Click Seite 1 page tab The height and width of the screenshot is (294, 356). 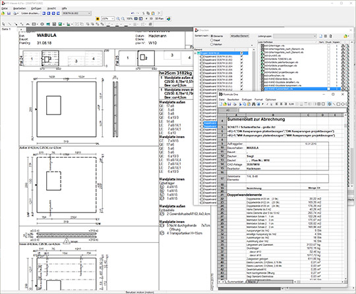click(x=7, y=29)
